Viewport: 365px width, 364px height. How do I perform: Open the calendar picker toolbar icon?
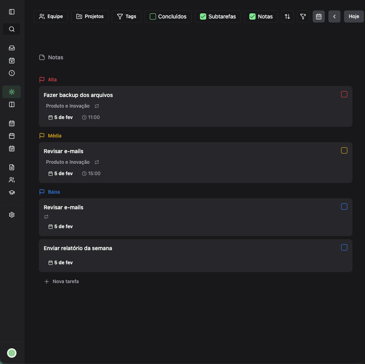tap(319, 16)
